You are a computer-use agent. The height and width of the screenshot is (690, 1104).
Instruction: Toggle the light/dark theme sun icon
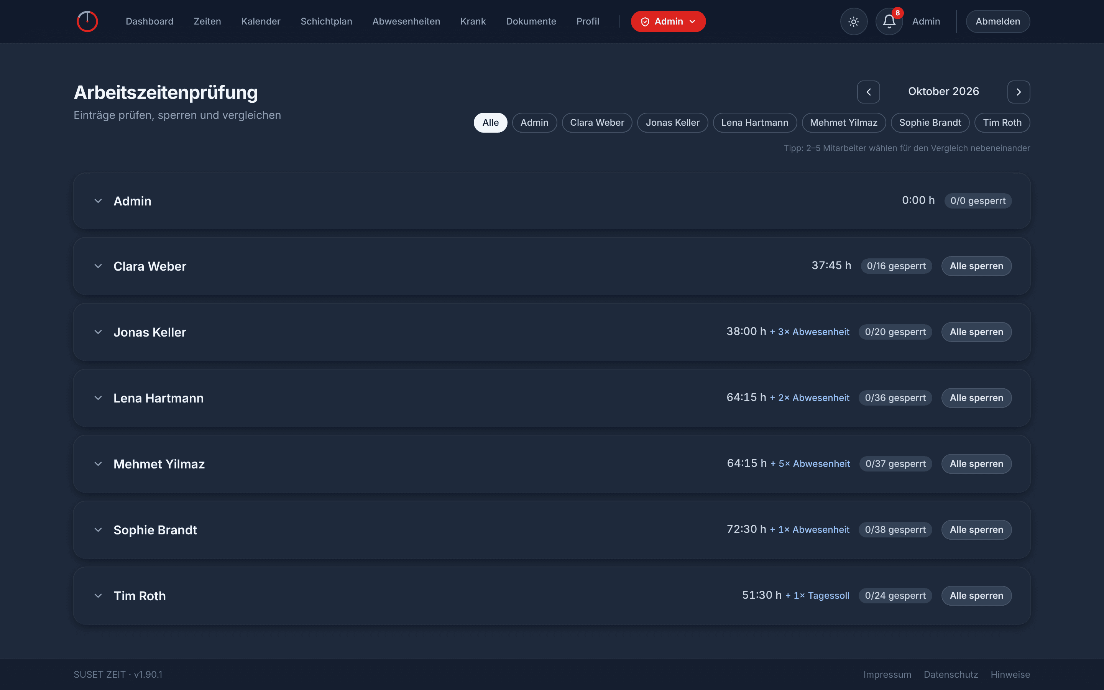click(854, 21)
